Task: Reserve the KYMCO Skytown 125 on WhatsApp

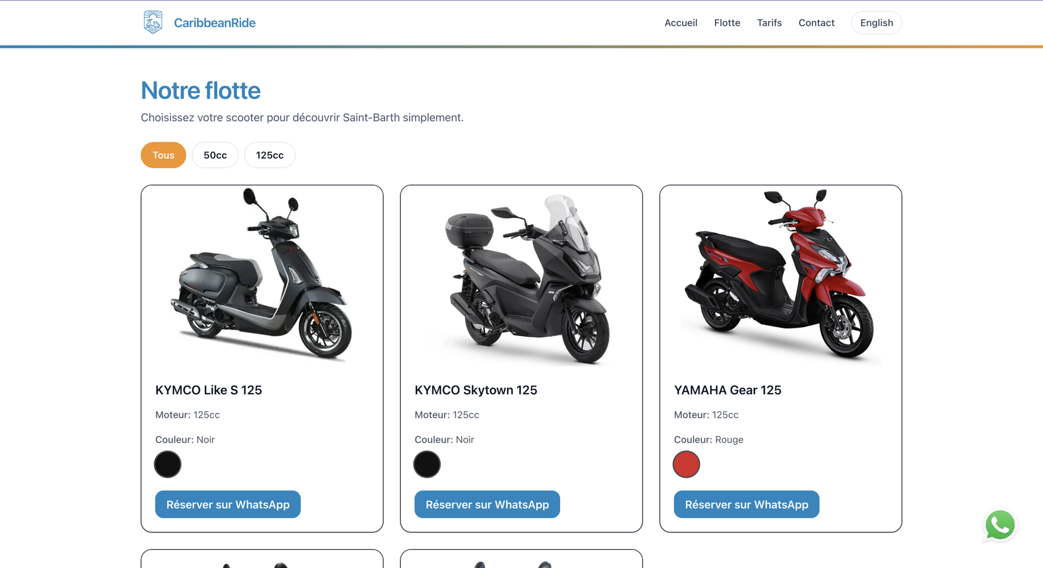Action: [487, 504]
